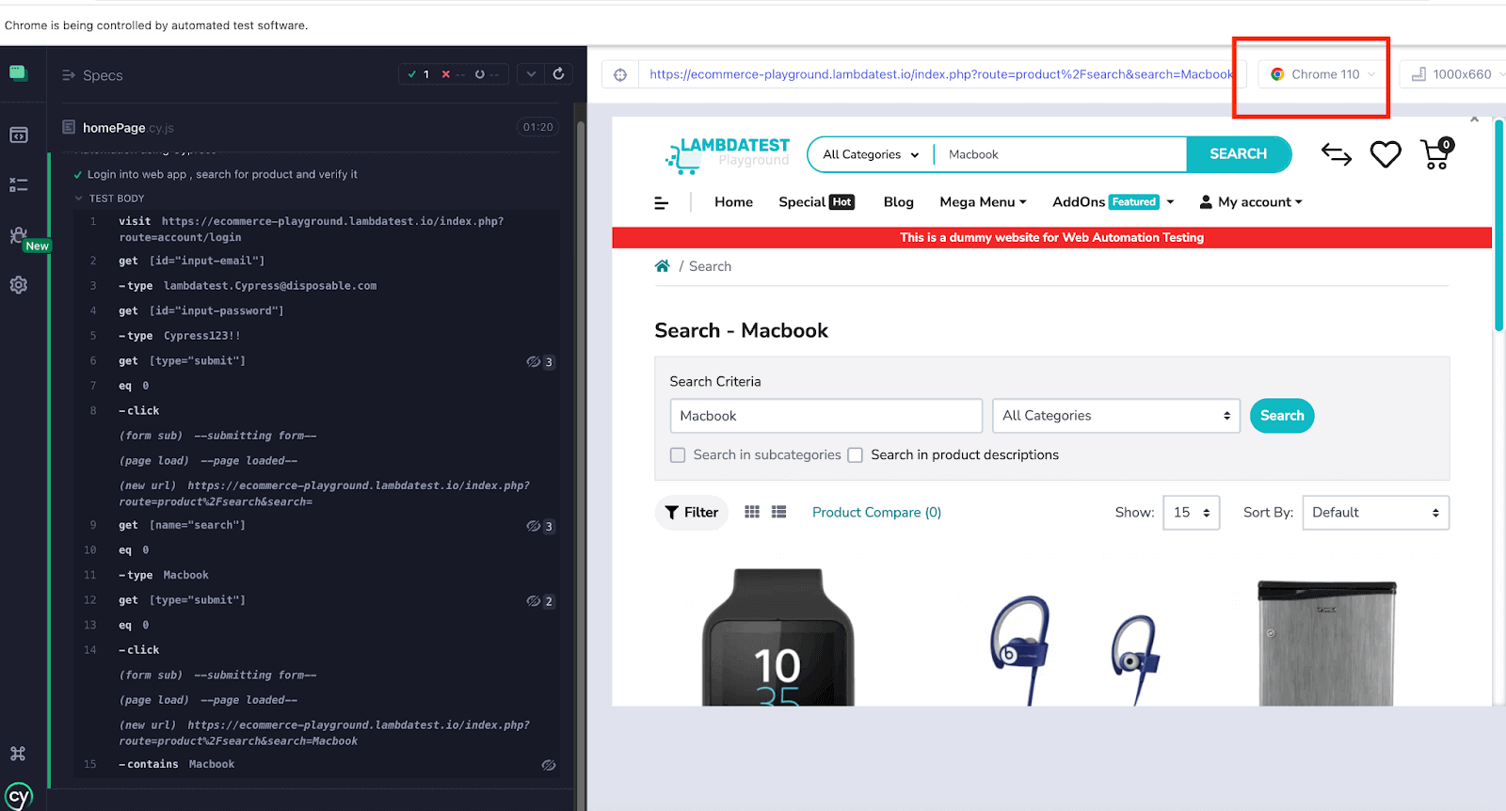
Task: Open smartwatch product thumbnail
Action: coord(777,637)
